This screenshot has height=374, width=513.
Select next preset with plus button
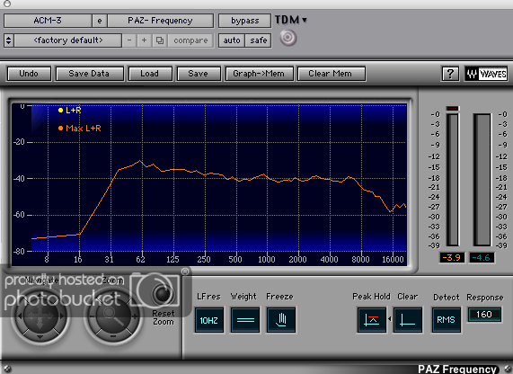click(x=145, y=40)
